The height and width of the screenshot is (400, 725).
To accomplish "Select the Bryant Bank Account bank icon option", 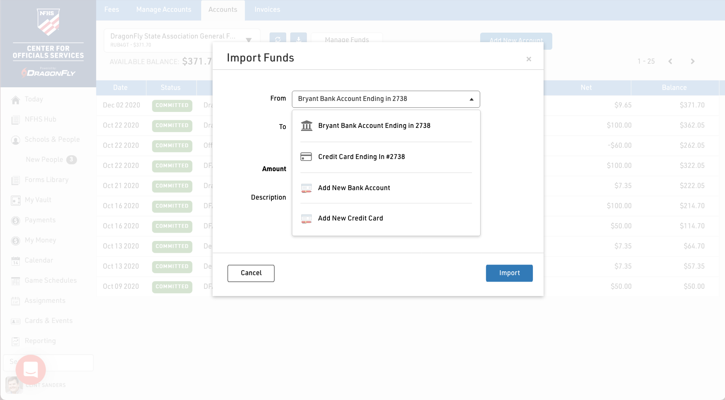I will point(306,126).
